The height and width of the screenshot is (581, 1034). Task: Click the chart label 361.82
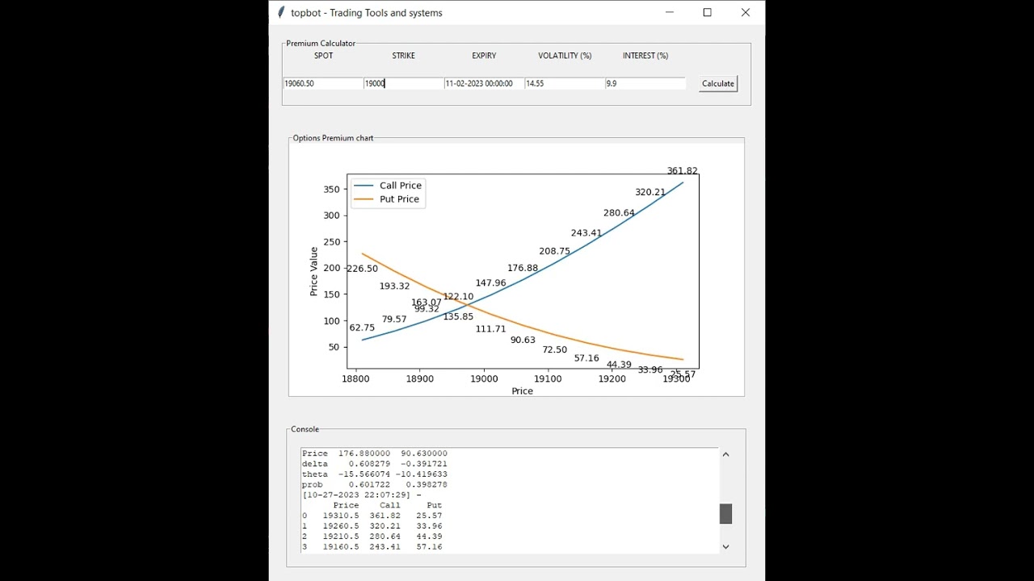(683, 171)
